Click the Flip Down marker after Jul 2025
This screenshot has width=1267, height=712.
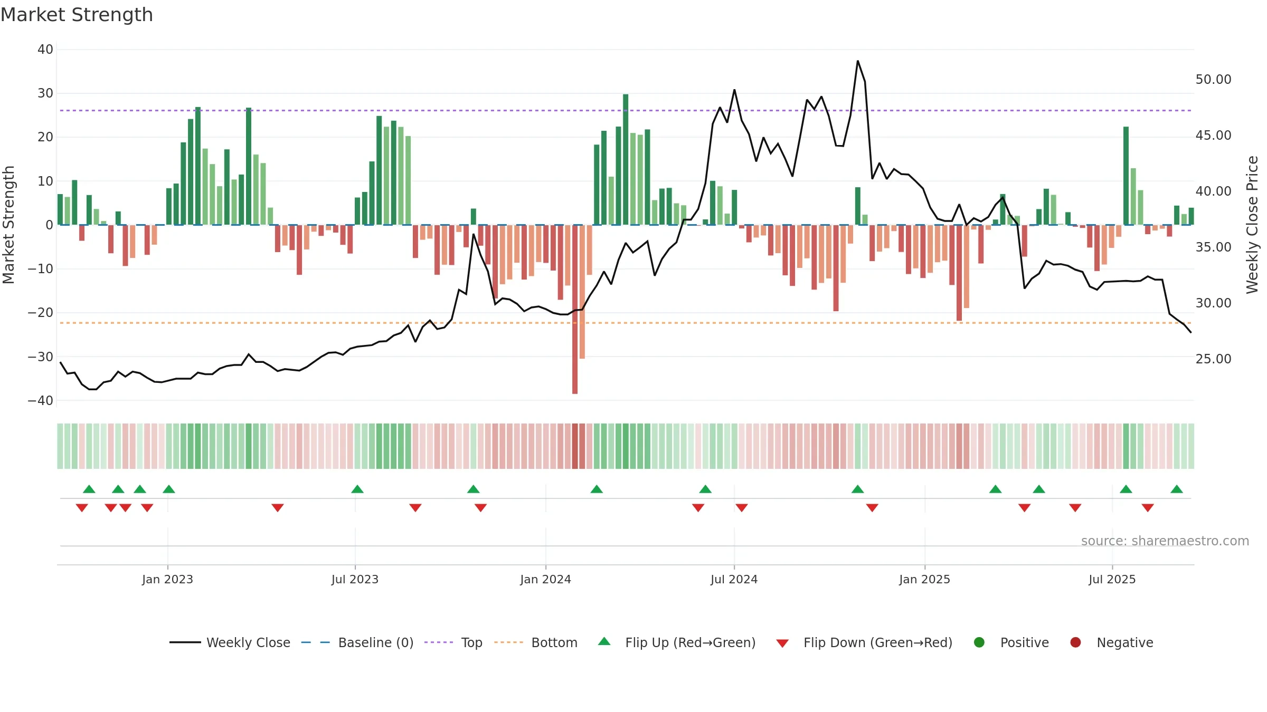pos(1148,507)
